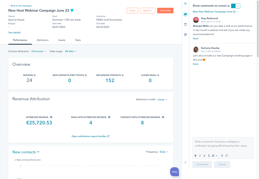Open the Tasks tab

pyautogui.click(x=78, y=40)
